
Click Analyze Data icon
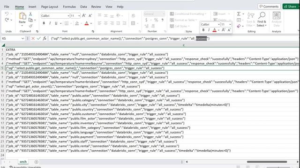[x=277, y=20]
